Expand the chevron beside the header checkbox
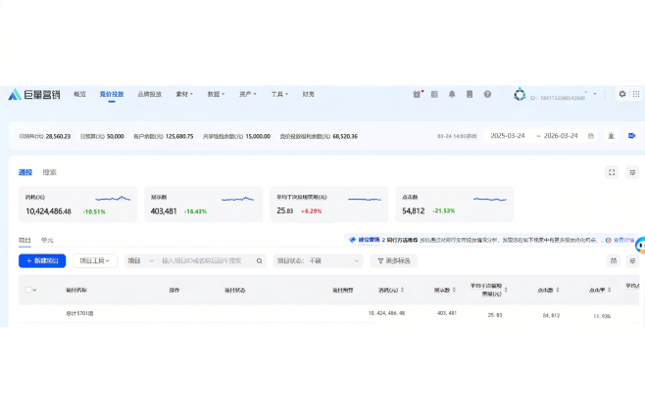The image size is (645, 413). coord(34,290)
